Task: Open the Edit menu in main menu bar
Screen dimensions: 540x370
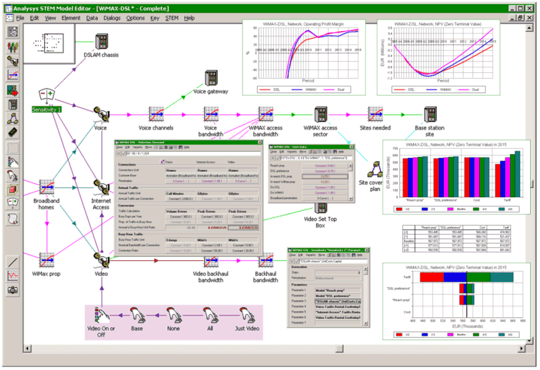Action: pos(34,18)
